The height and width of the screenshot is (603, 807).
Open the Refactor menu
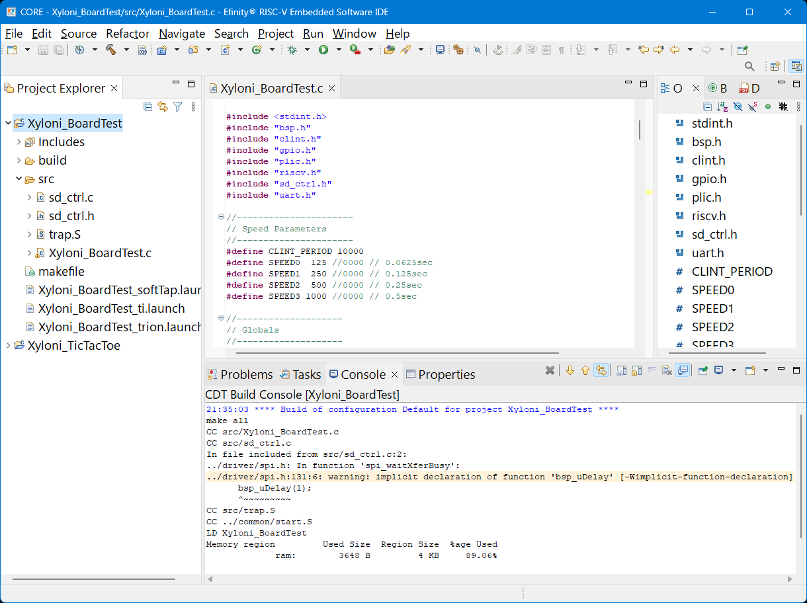[128, 34]
